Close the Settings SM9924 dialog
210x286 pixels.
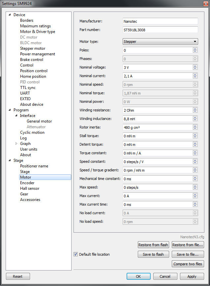[x=204, y=3]
